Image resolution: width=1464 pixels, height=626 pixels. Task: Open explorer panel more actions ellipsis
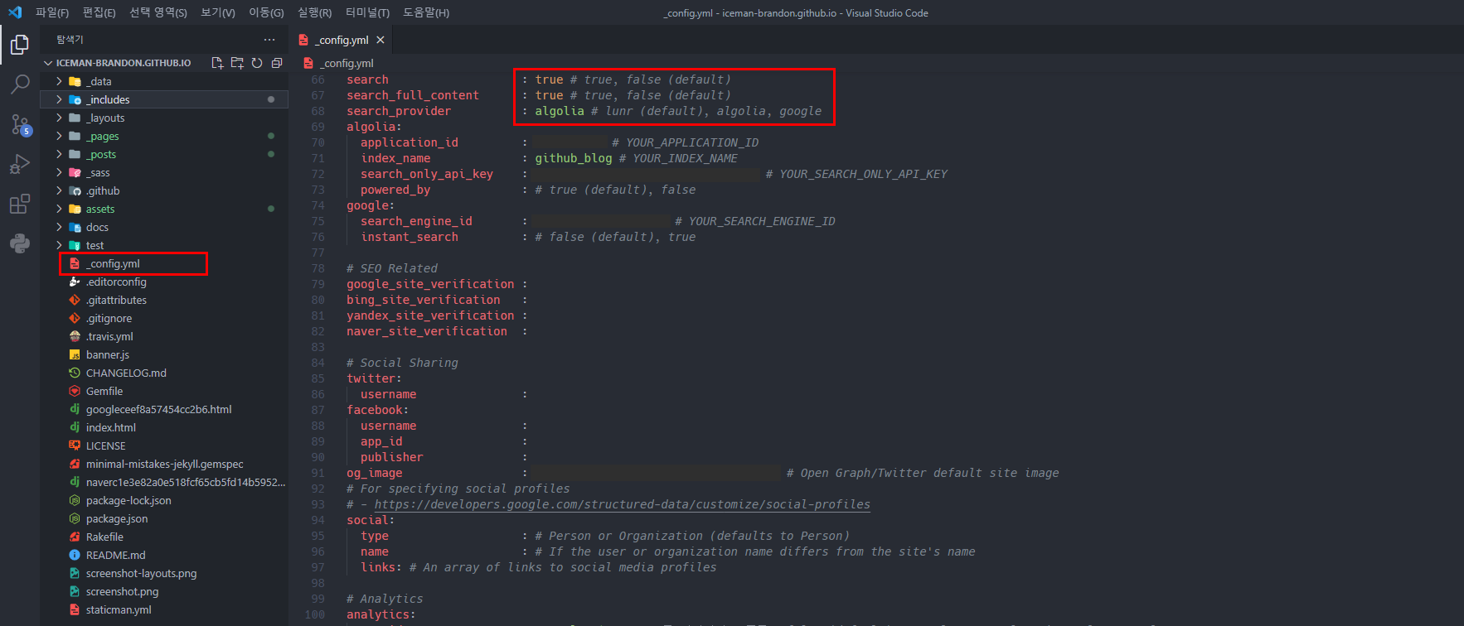tap(269, 40)
